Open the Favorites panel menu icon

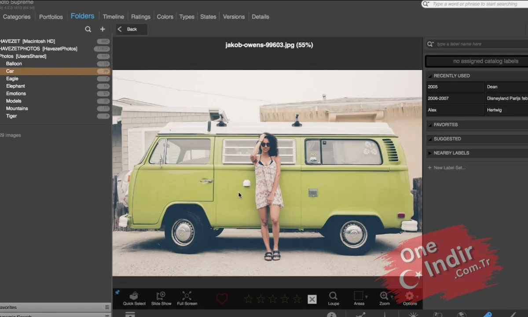[x=107, y=307]
